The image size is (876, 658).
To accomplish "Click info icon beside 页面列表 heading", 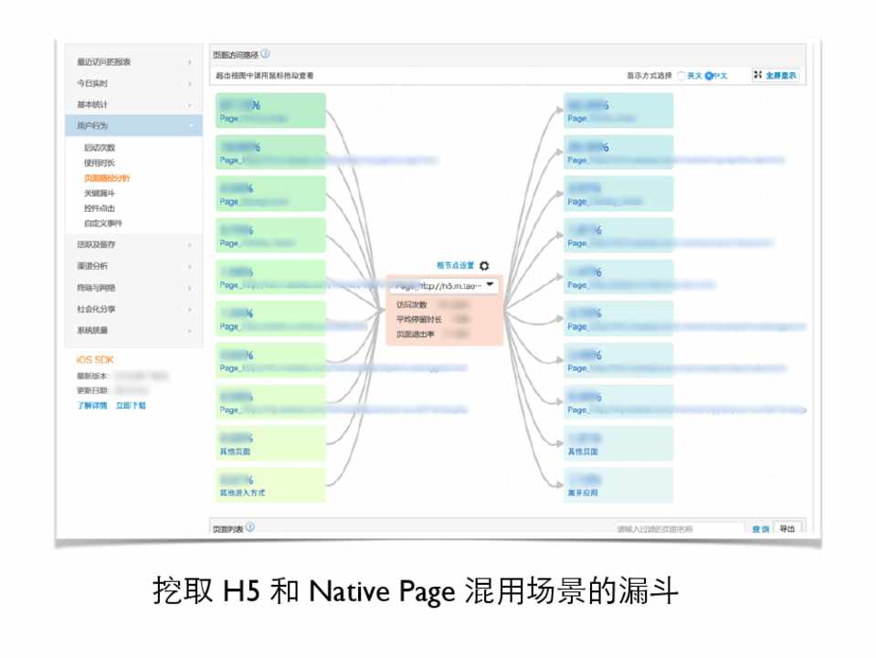I will click(x=250, y=527).
